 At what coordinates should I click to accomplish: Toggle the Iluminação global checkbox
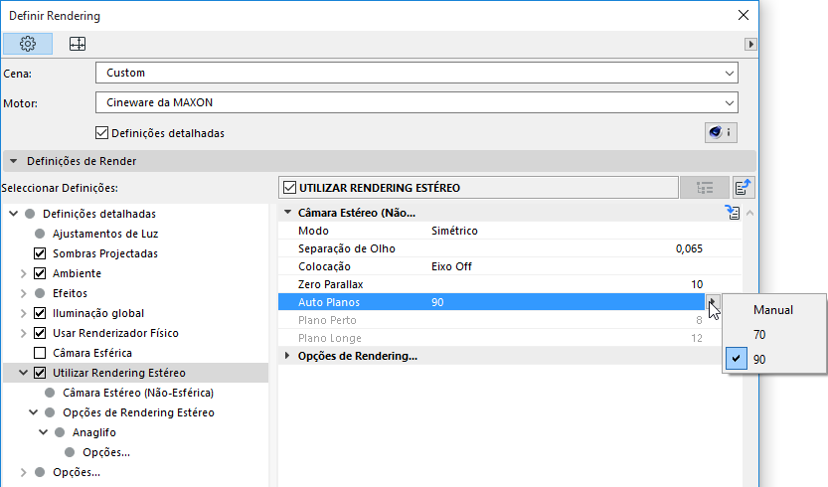coord(40,313)
